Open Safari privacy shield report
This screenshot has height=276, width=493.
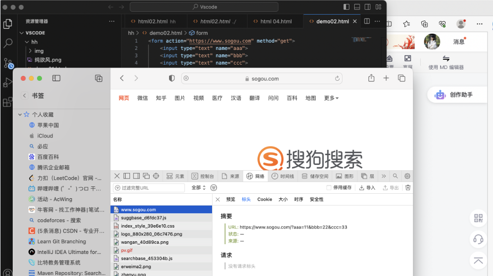171,78
